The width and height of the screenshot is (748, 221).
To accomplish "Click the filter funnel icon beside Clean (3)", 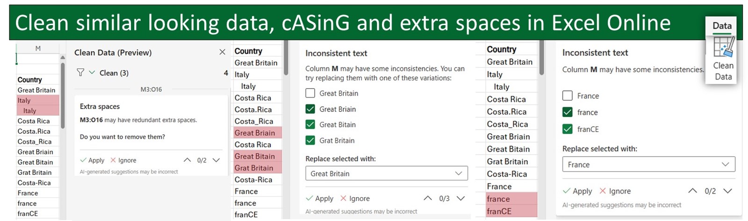I will (80, 73).
